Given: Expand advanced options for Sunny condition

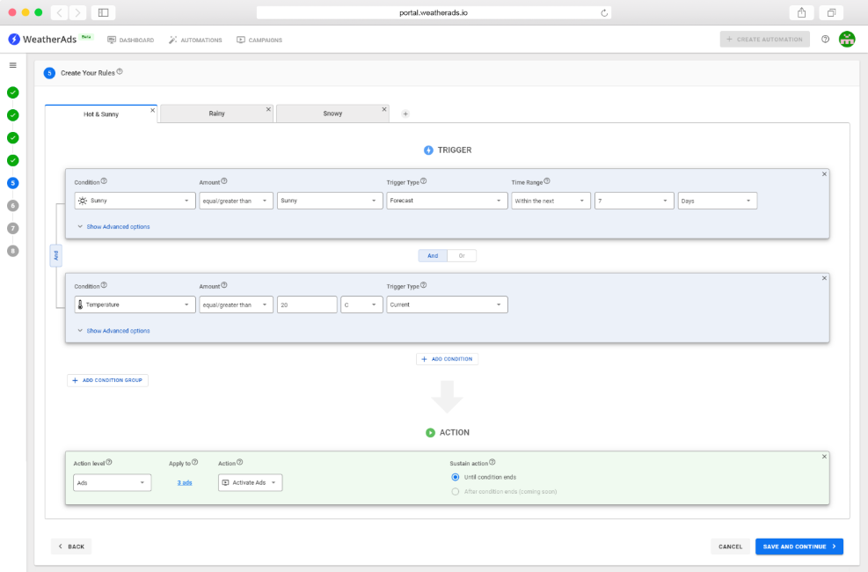Looking at the screenshot, I should coord(113,226).
